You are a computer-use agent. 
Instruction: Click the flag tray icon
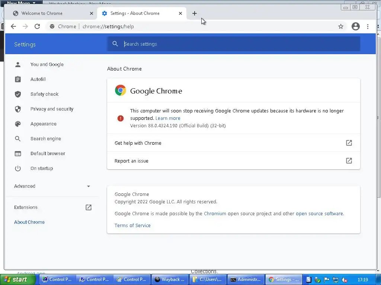(326, 280)
